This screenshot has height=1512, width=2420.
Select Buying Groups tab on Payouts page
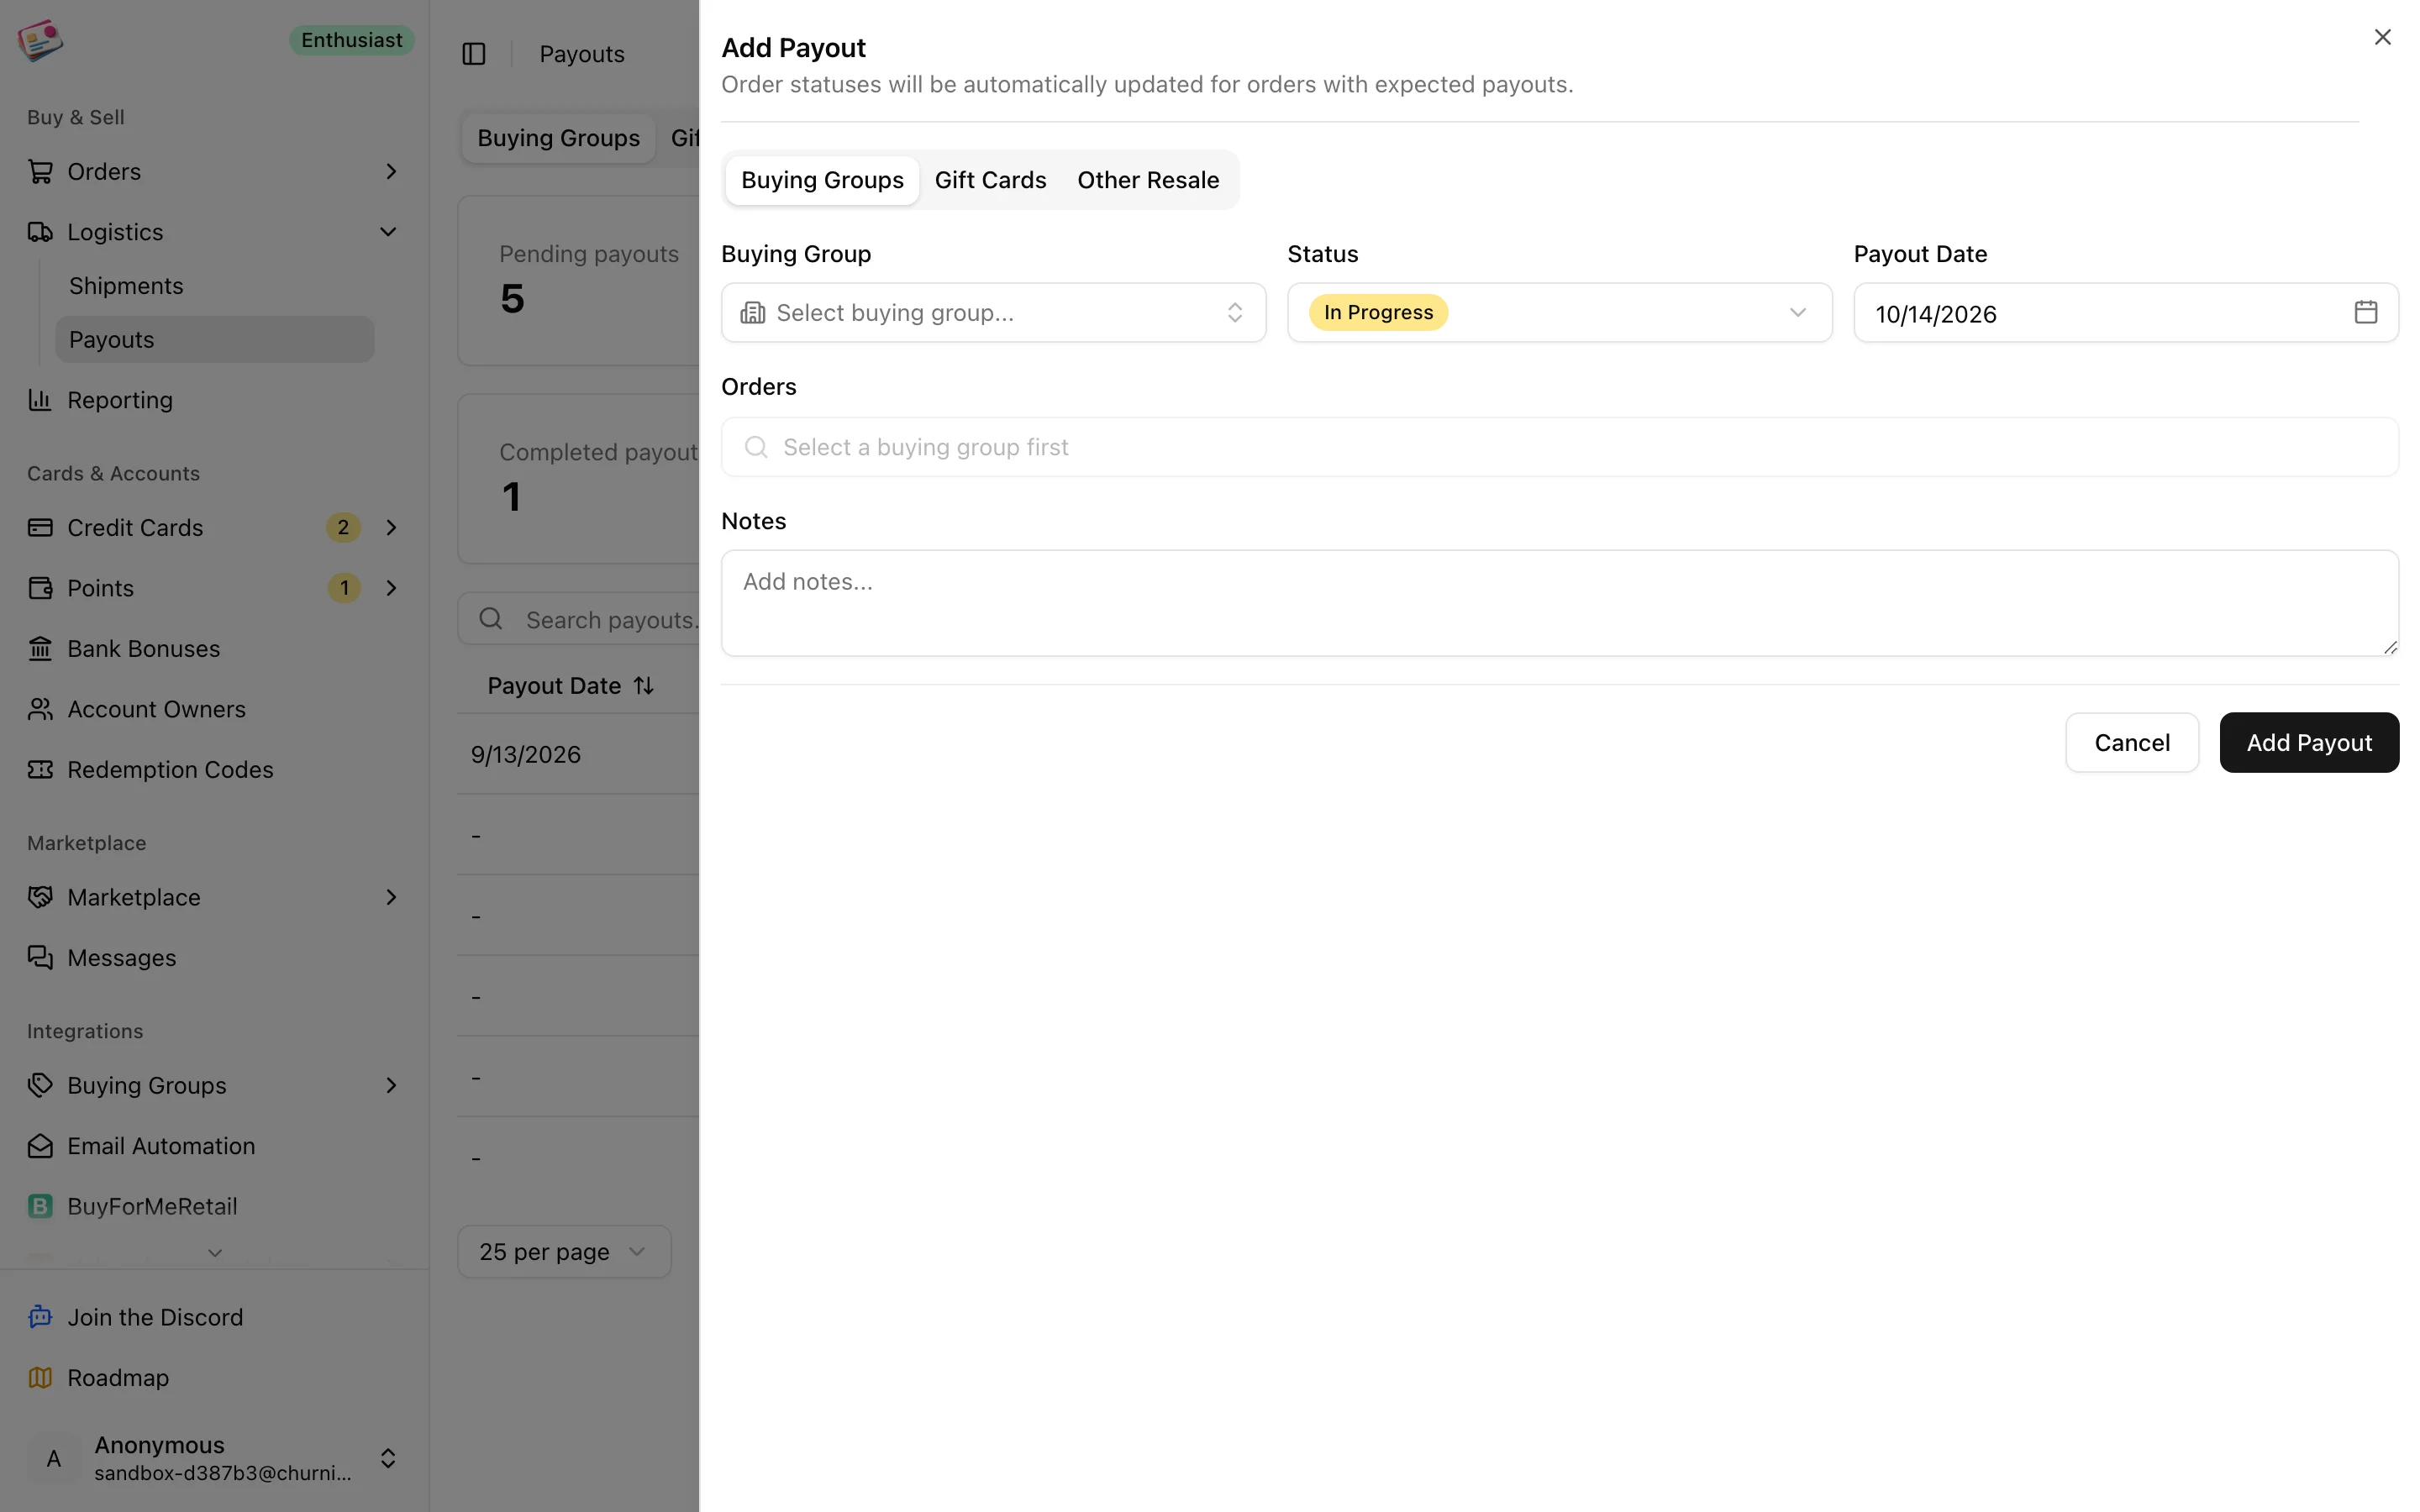pos(558,138)
